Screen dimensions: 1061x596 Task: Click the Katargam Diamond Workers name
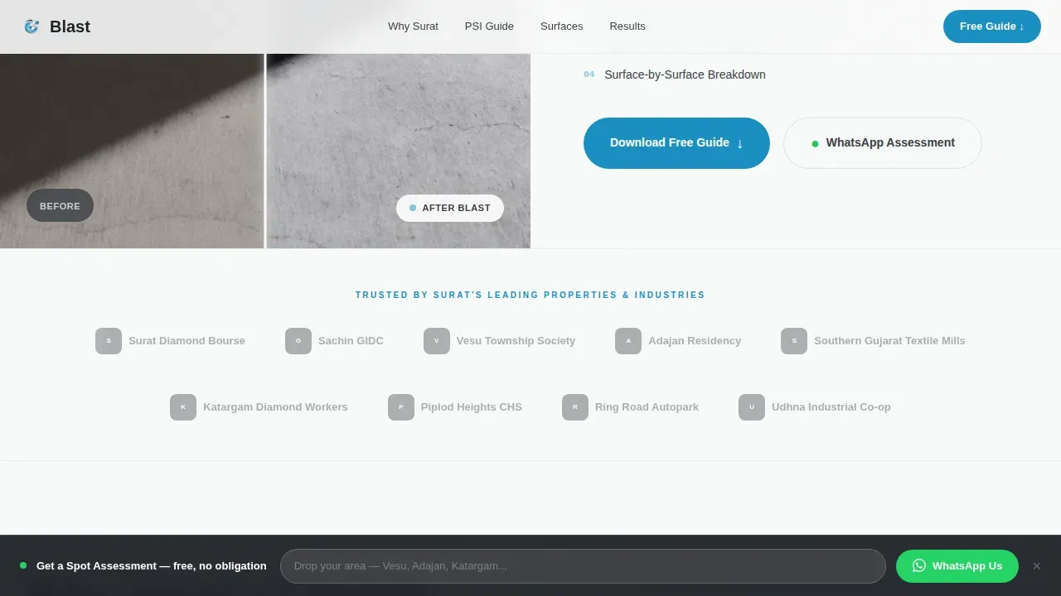pyautogui.click(x=275, y=407)
